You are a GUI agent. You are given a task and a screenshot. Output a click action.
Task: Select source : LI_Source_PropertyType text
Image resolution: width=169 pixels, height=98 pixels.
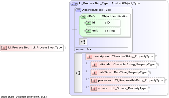pyautogui.click(x=122, y=88)
